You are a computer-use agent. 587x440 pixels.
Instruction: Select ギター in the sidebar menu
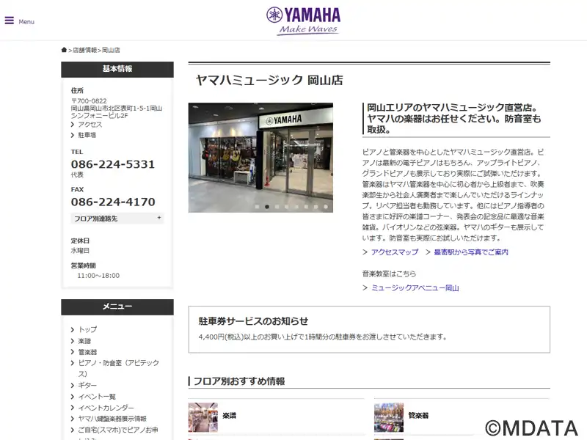click(87, 385)
